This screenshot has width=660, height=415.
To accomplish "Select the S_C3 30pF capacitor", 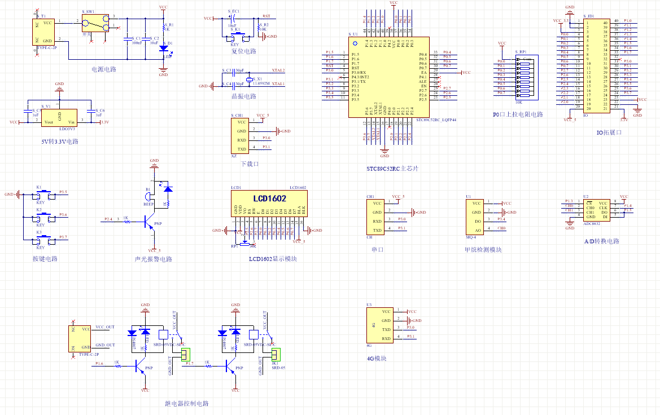I will [x=234, y=73].
